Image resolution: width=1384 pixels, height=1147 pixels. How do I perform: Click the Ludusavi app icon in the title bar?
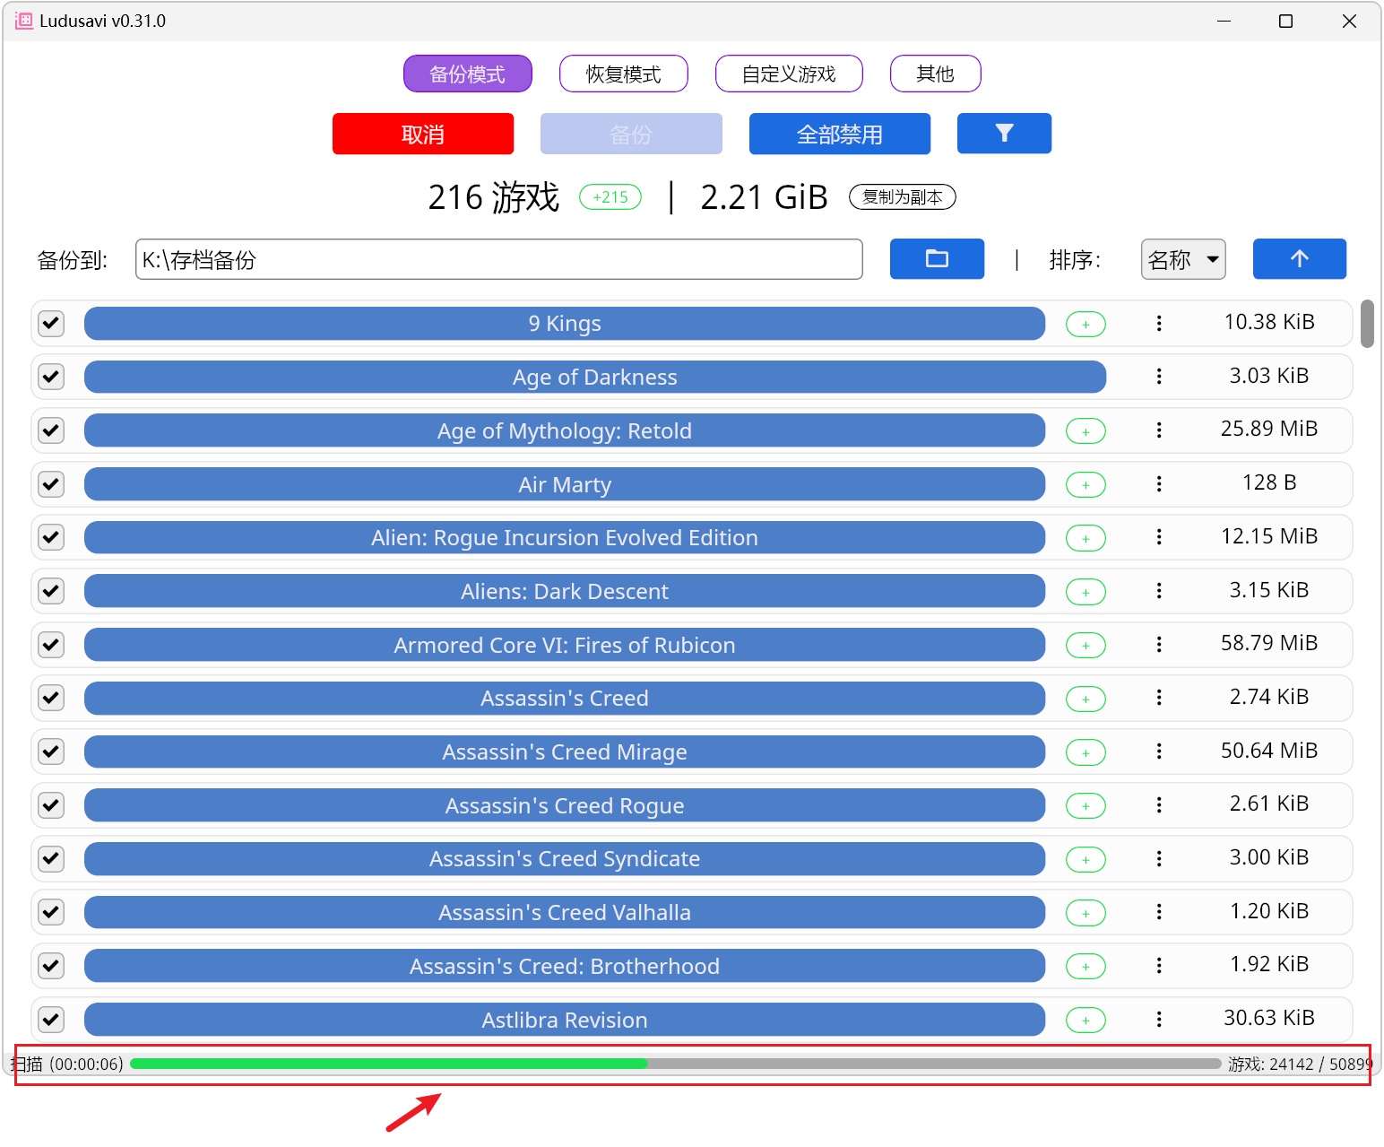(24, 21)
